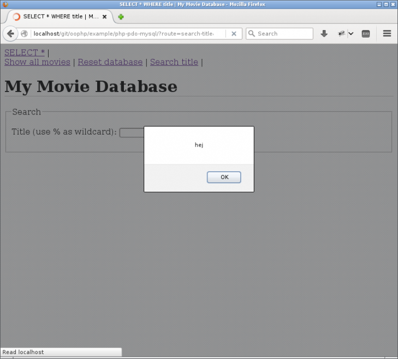Click the Search fieldset legend
Viewport: 398px width, 359px height.
click(27, 112)
